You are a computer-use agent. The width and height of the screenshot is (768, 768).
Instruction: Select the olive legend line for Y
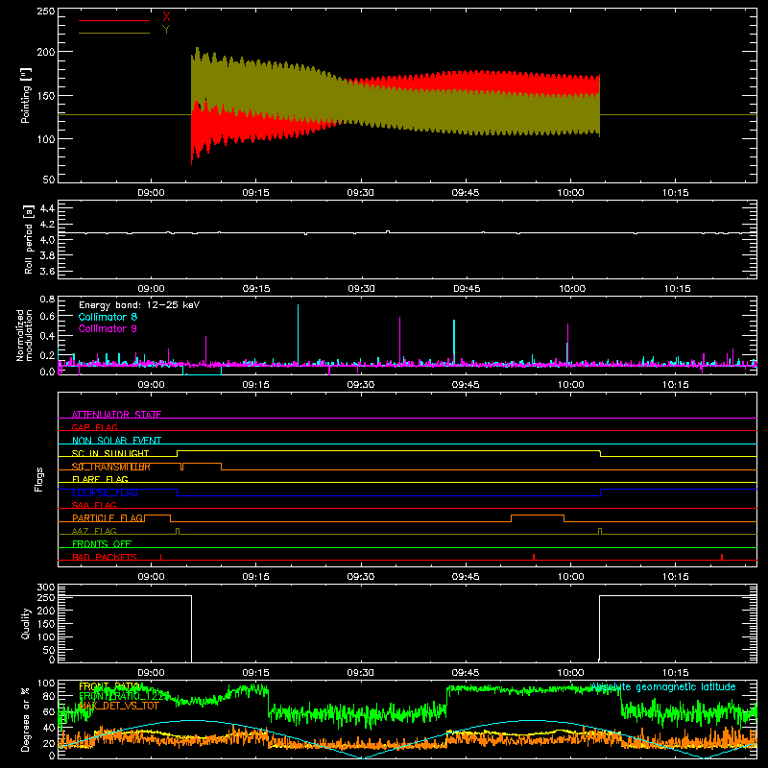point(114,33)
